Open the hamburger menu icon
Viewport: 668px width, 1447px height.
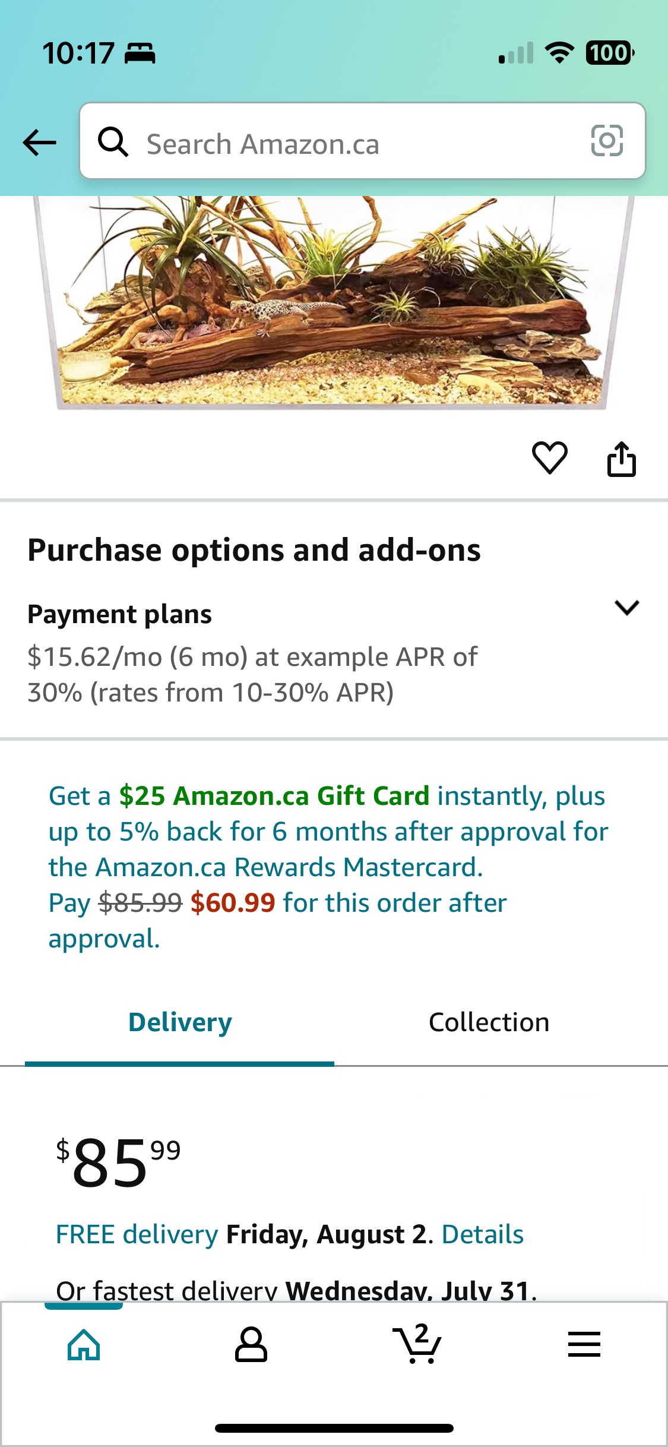(584, 1344)
